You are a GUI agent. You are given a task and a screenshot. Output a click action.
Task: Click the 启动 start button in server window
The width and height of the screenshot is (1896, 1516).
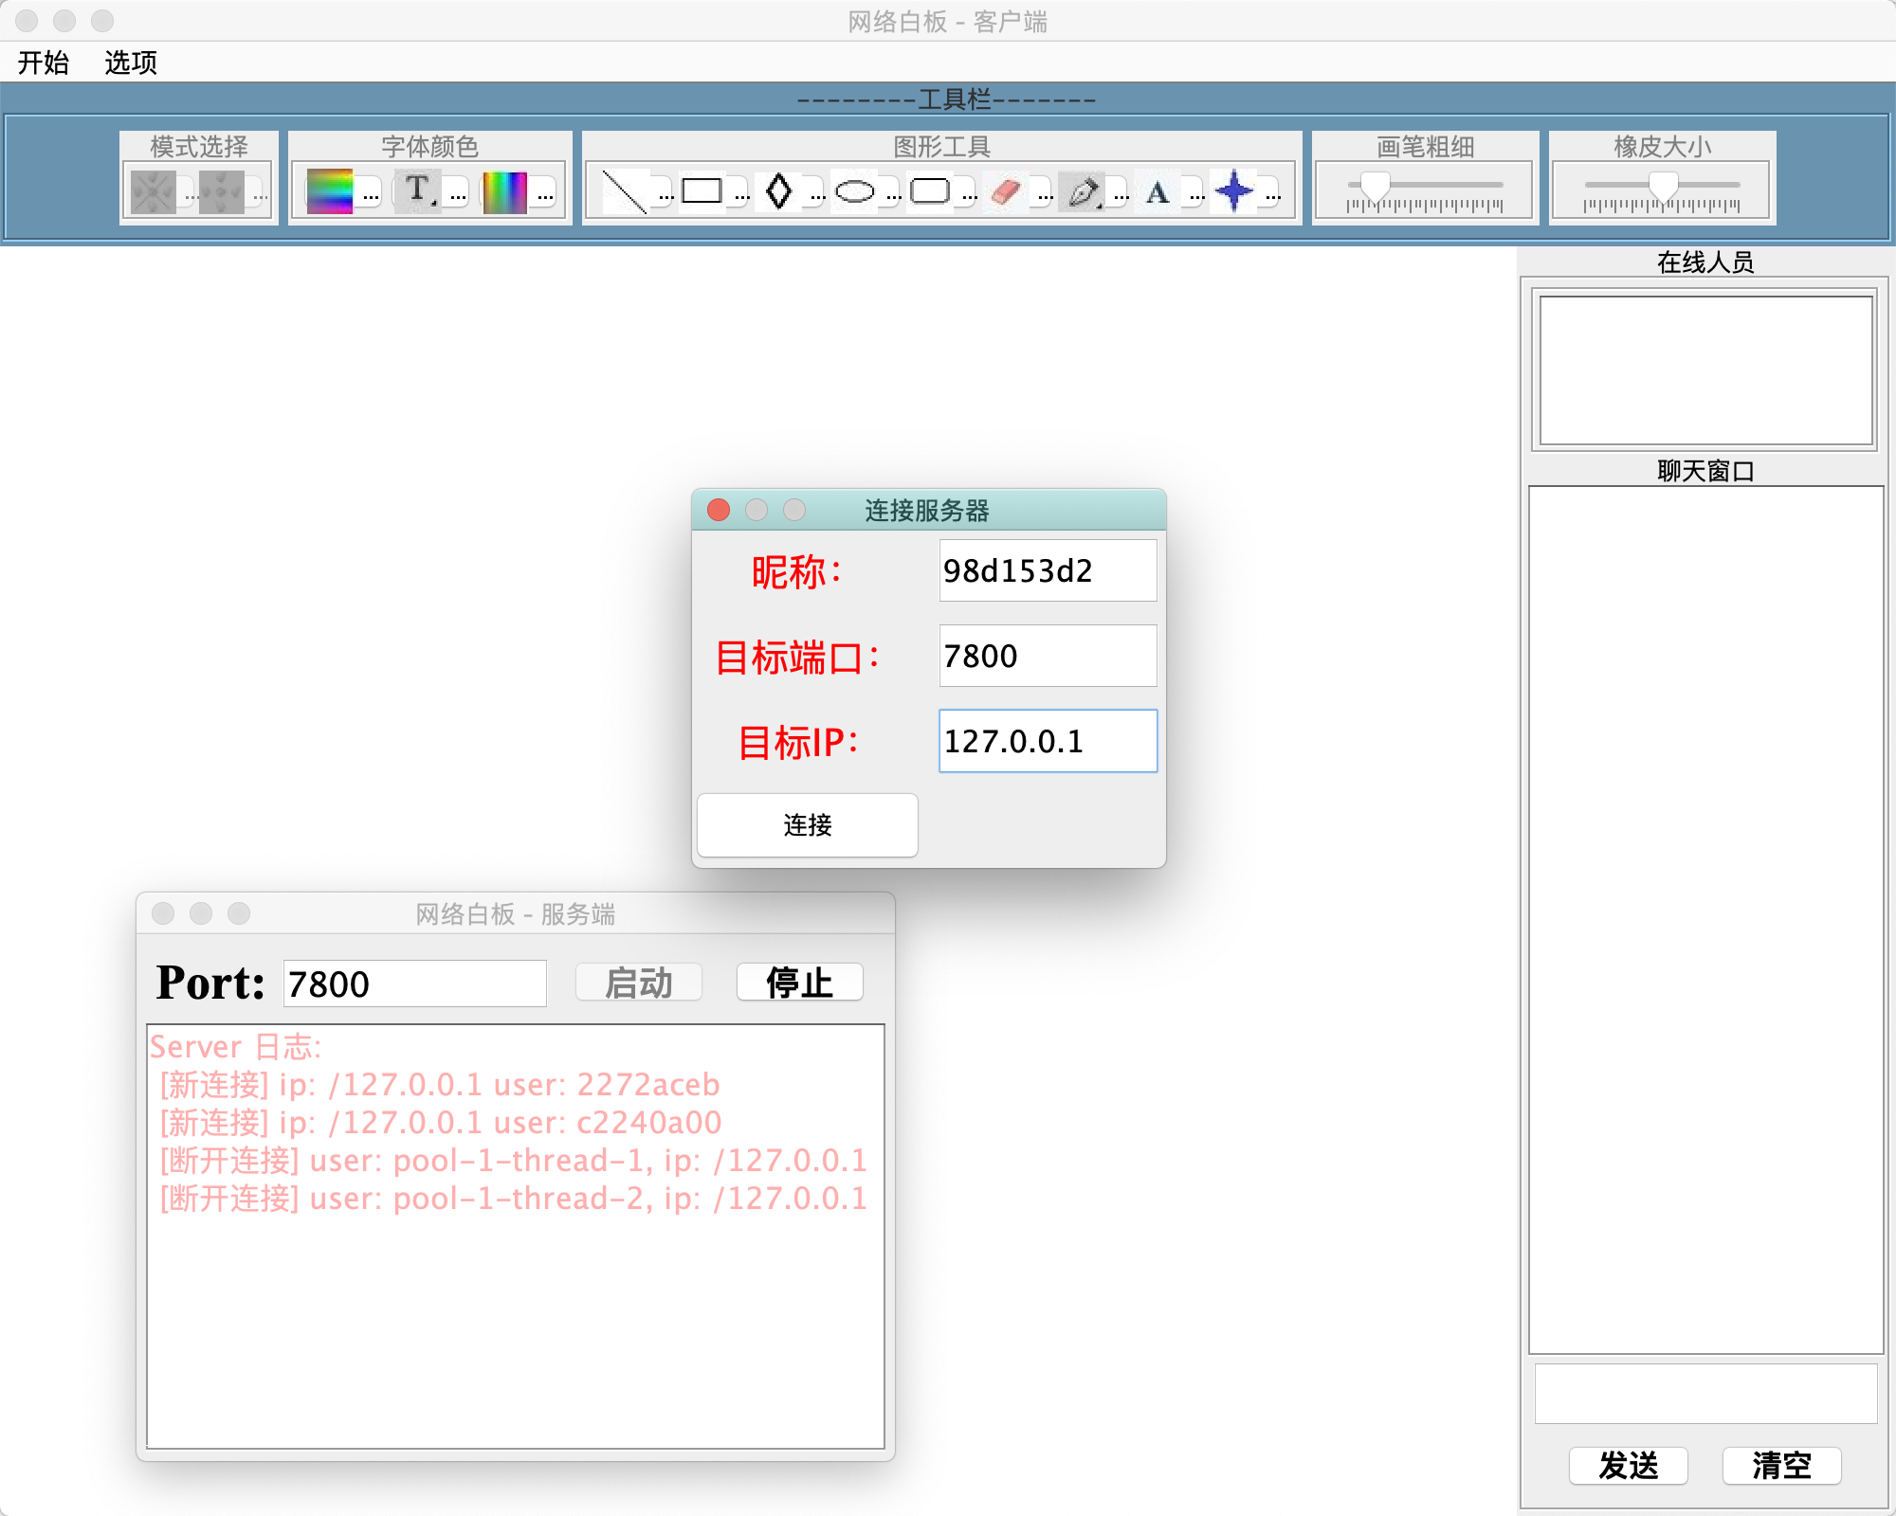(639, 983)
